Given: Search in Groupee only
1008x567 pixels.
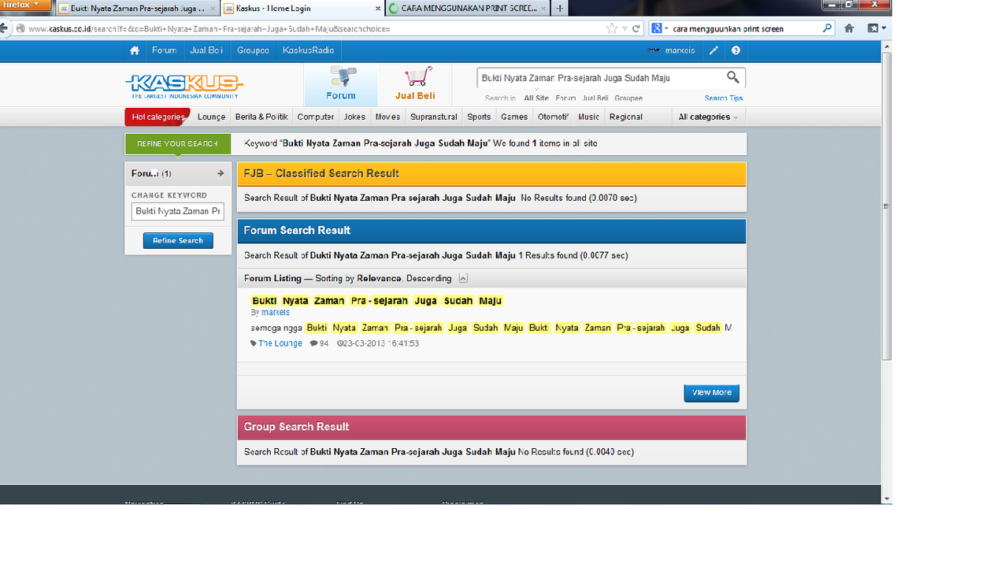Looking at the screenshot, I should 628,98.
